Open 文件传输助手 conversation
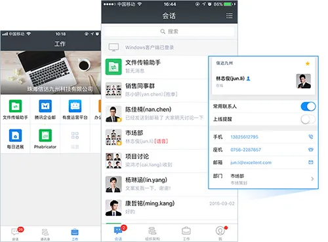The height and width of the screenshot is (242, 328). 155,67
